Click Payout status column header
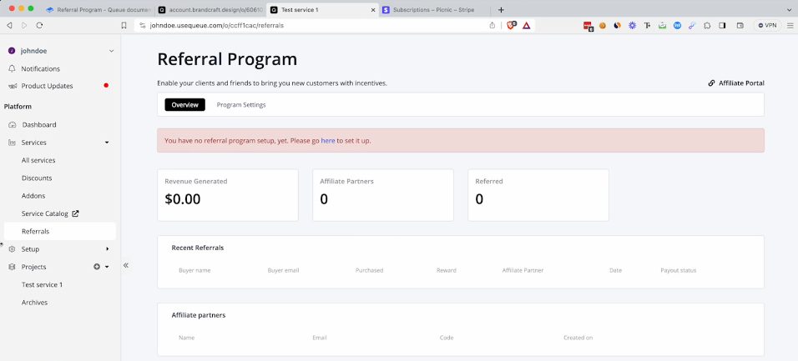 click(x=679, y=270)
